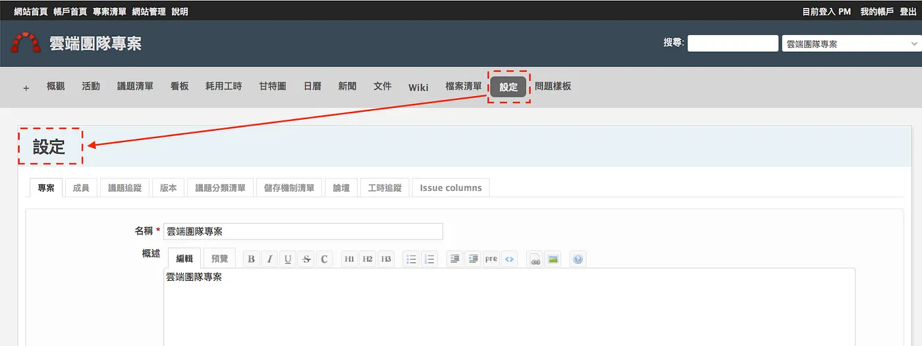
Task: Open 專案清單 projects list link
Action: pyautogui.click(x=109, y=12)
